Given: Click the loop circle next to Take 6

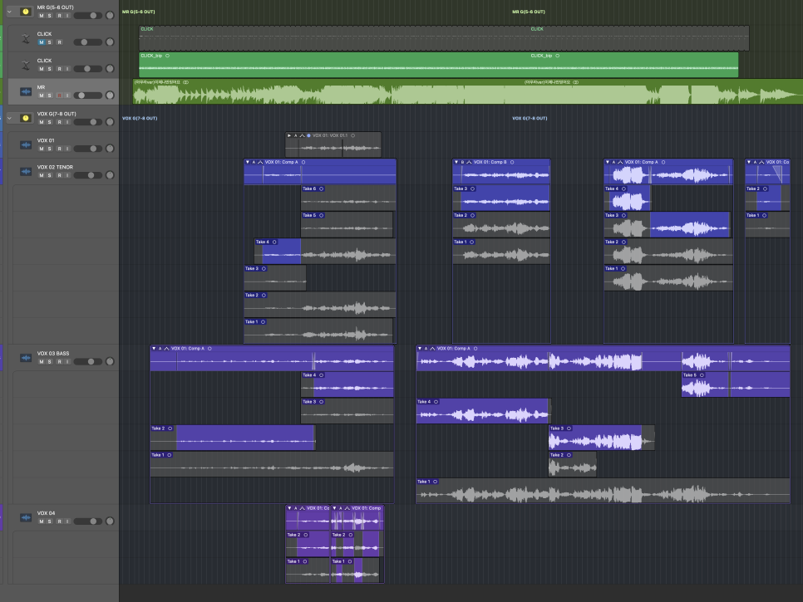Looking at the screenshot, I should click(322, 188).
